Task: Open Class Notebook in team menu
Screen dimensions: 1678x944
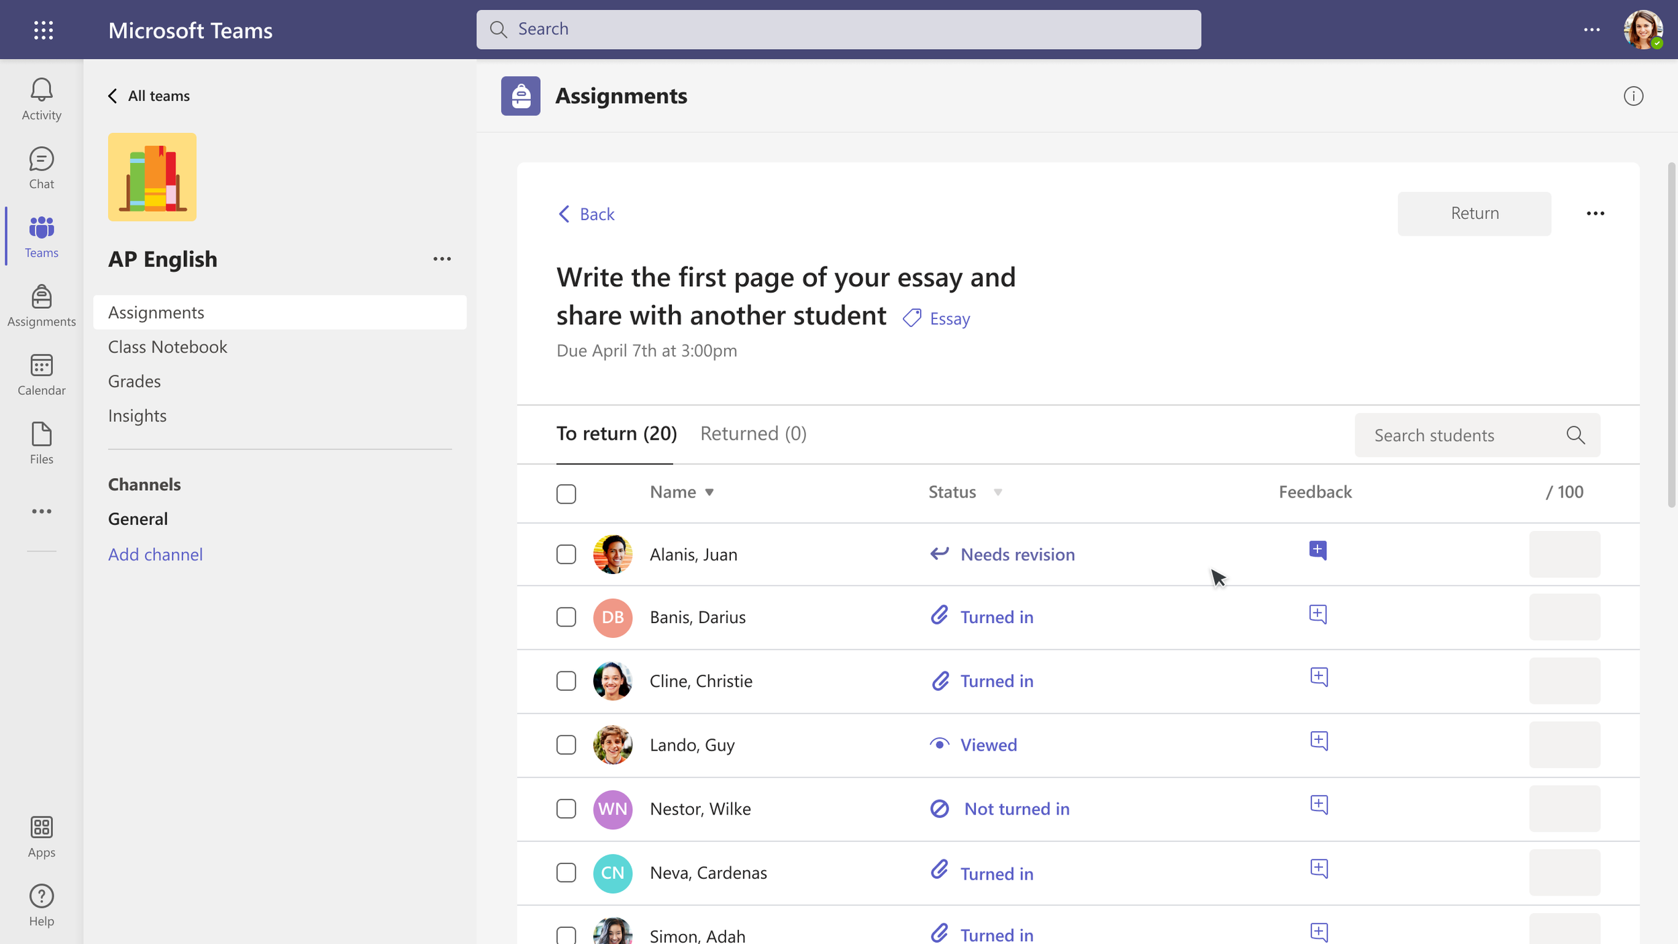Action: coord(168,346)
